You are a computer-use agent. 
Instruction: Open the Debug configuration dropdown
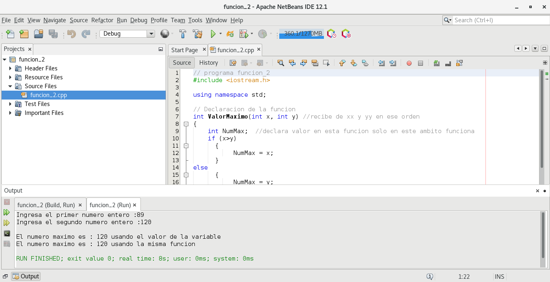pyautogui.click(x=151, y=34)
